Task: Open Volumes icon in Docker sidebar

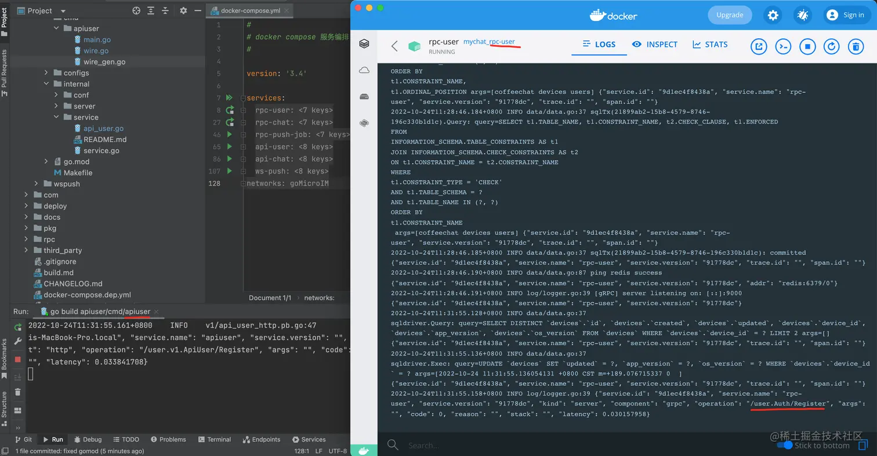Action: 364,97
